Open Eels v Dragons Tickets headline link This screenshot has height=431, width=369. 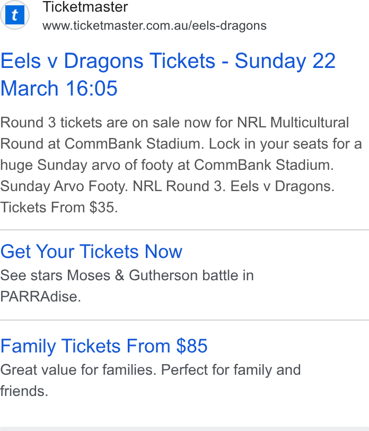(x=168, y=74)
